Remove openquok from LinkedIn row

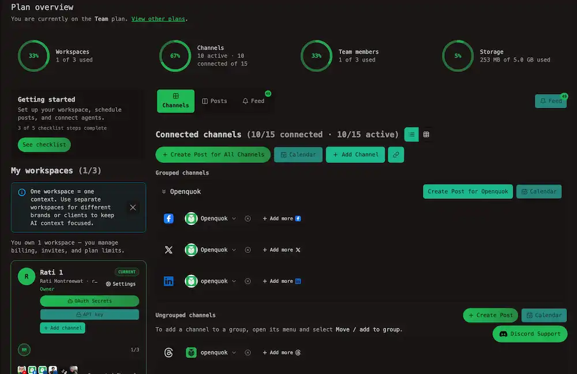[x=248, y=281]
